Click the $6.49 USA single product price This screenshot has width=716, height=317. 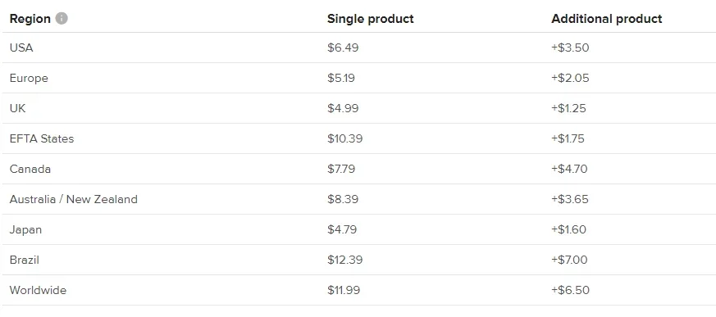click(x=343, y=48)
